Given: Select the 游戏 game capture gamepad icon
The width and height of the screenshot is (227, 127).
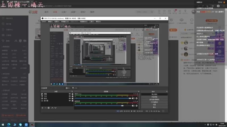Looking at the screenshot, I should tap(42, 98).
